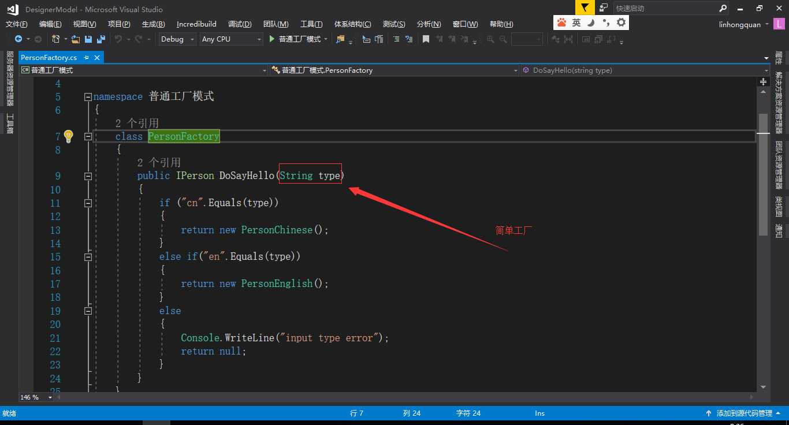Click the Baidu input paw icon

[x=561, y=23]
